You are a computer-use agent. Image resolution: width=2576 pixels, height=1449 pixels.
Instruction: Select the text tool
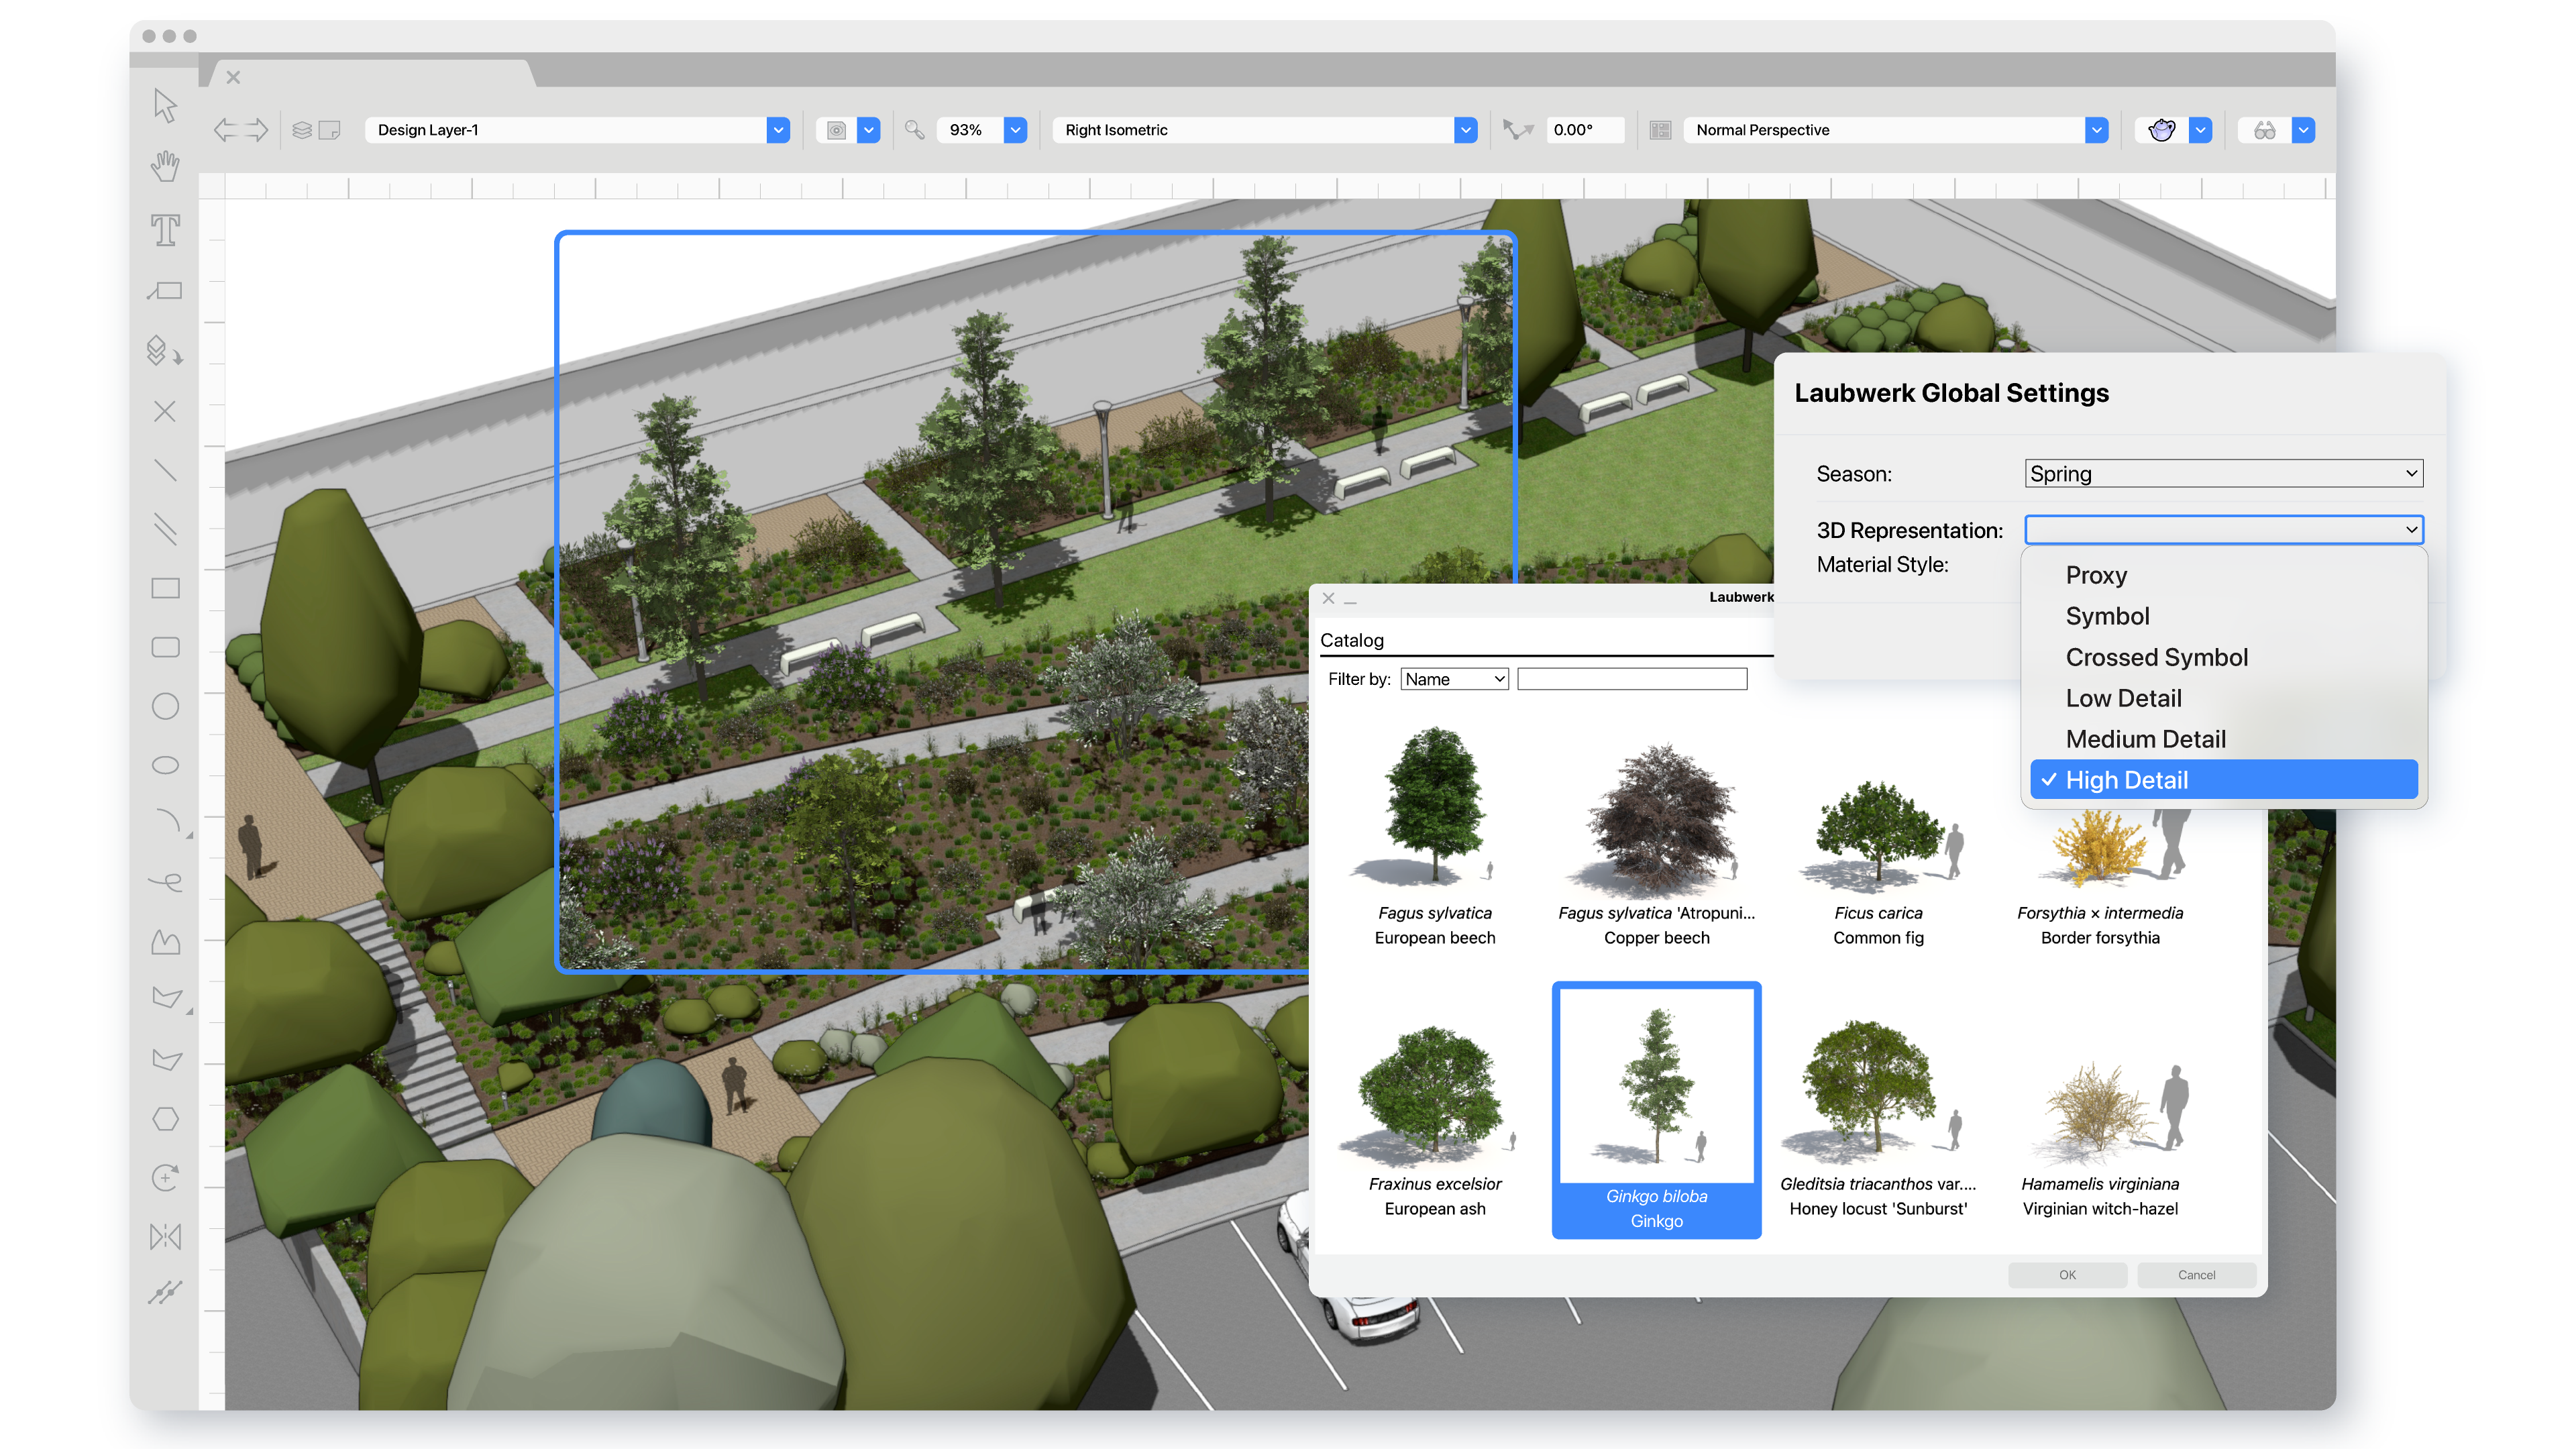[166, 230]
